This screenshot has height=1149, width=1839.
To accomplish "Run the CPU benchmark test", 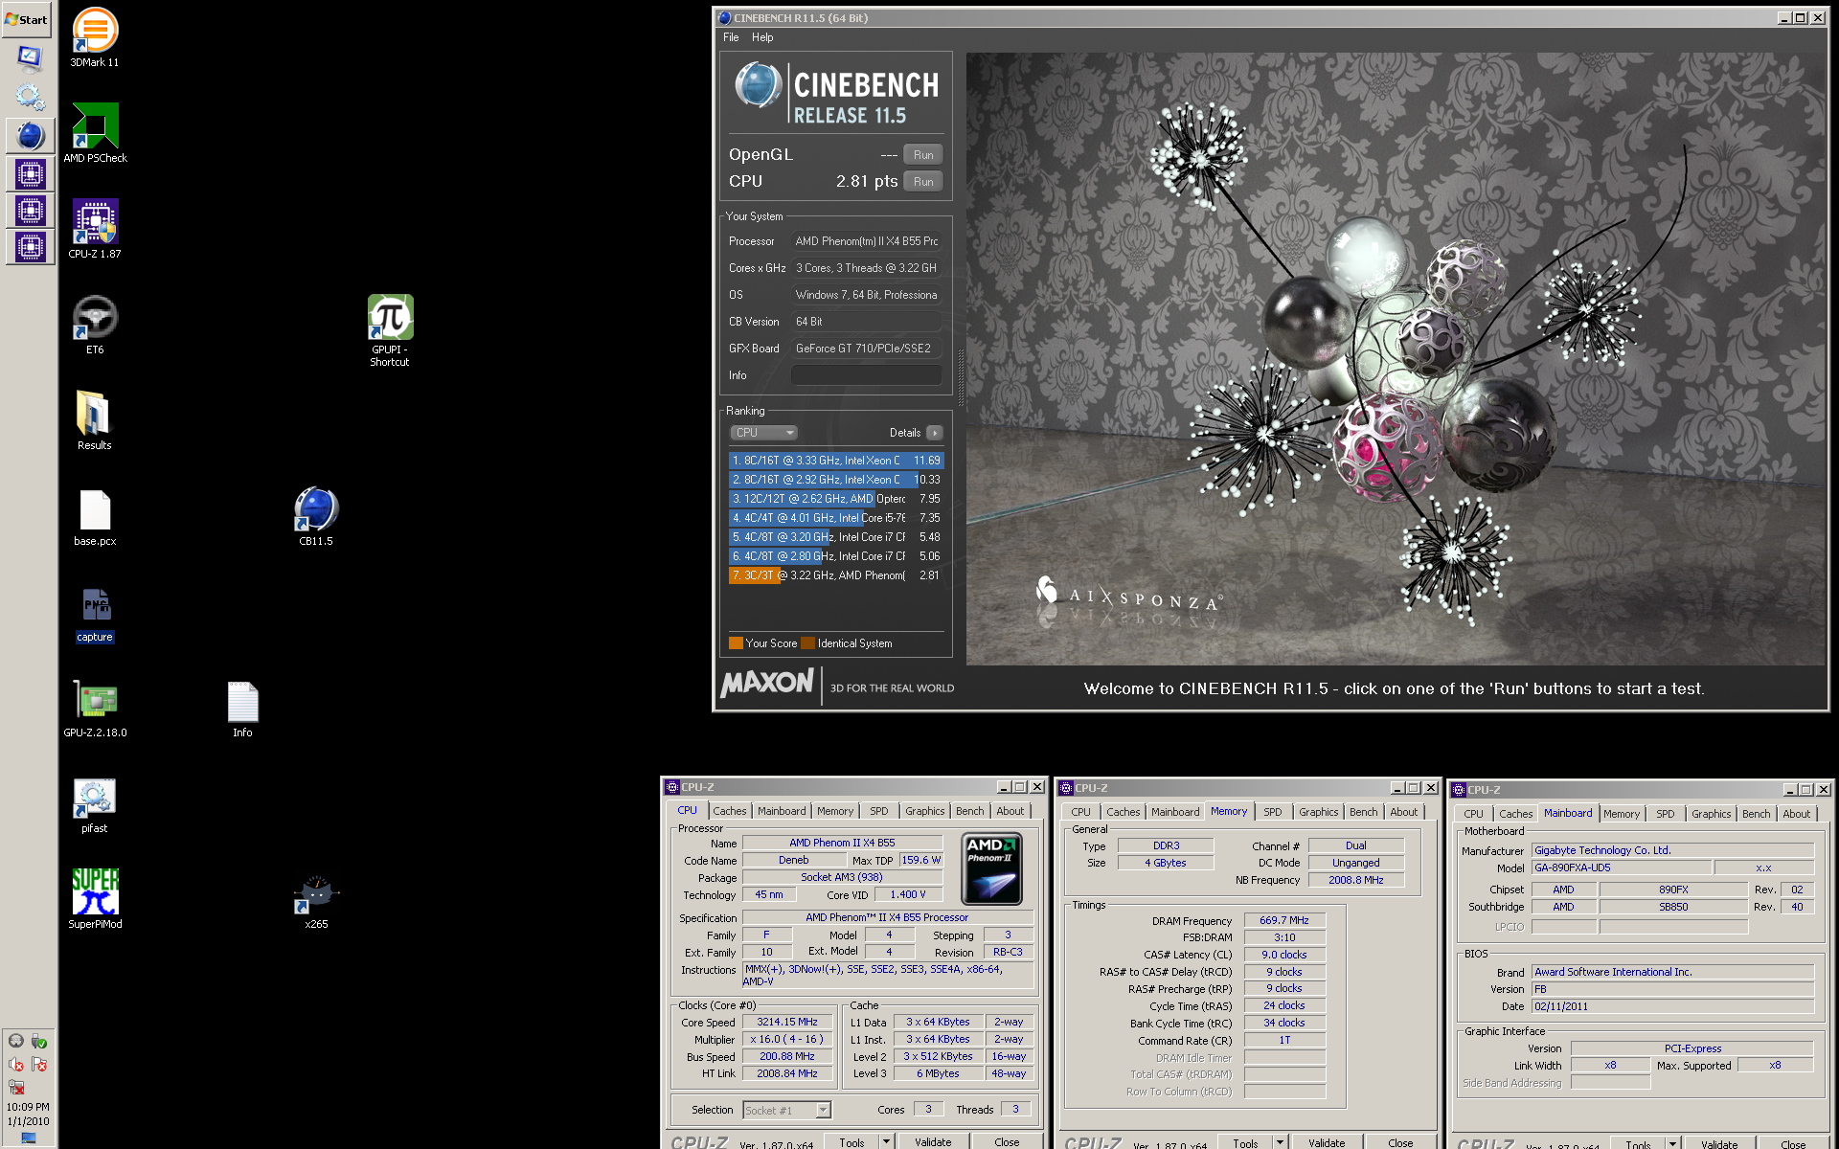I will click(x=923, y=181).
